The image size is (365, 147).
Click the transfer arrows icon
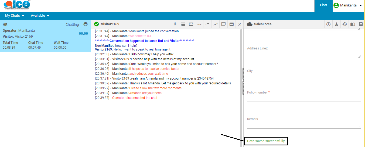pyautogui.click(x=207, y=24)
